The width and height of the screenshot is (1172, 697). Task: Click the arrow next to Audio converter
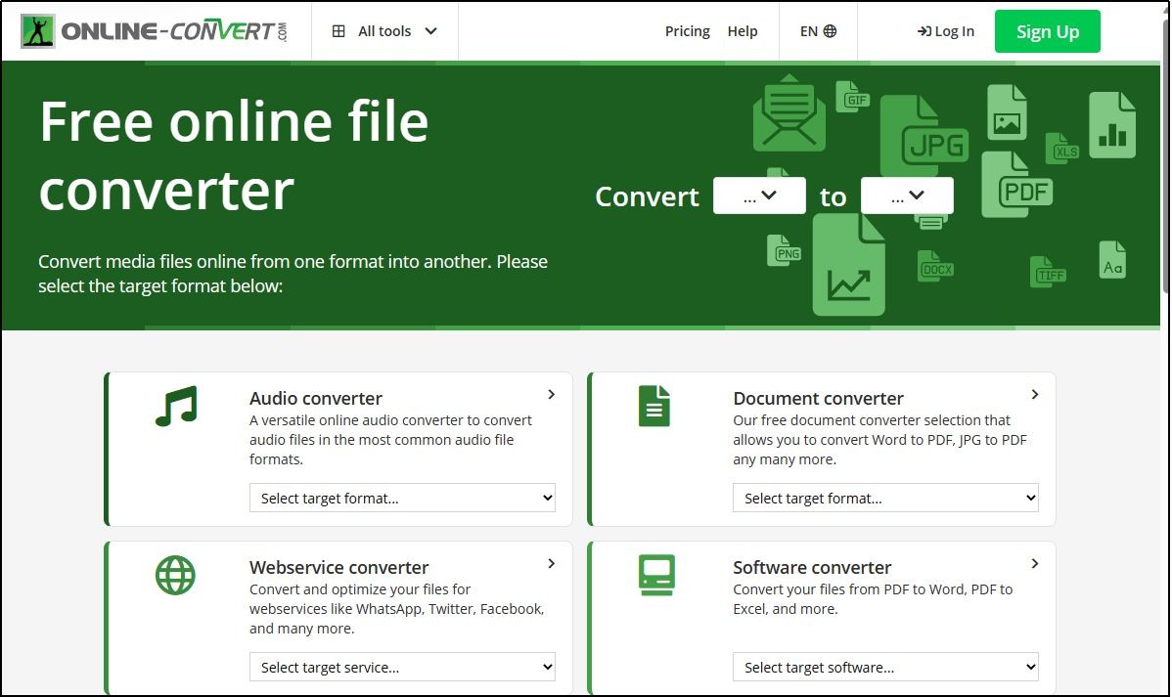[552, 395]
